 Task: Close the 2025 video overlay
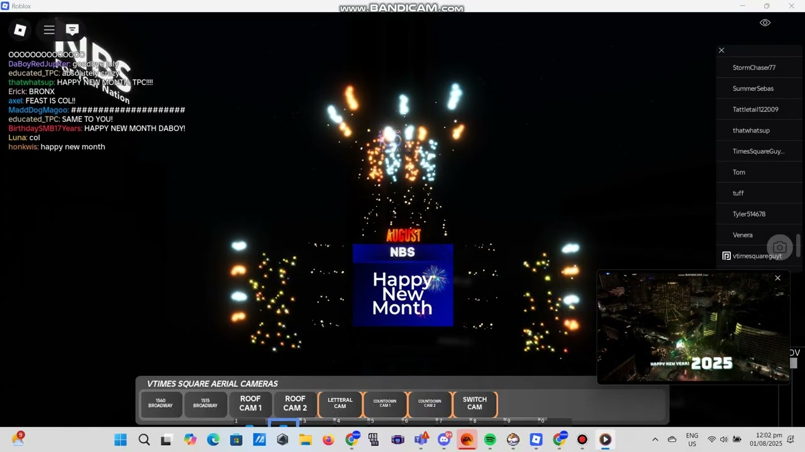(777, 278)
